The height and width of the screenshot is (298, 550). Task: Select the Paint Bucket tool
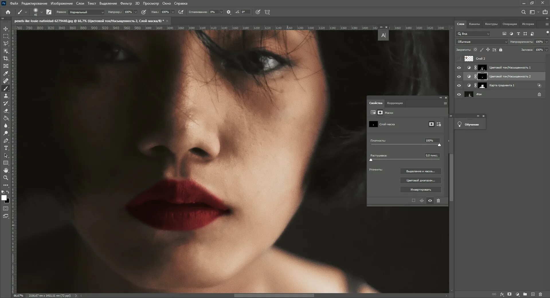click(6, 118)
